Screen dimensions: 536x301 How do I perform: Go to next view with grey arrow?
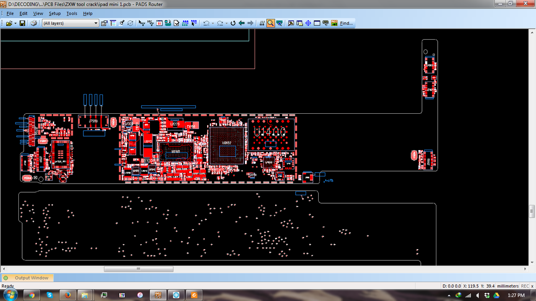click(250, 23)
